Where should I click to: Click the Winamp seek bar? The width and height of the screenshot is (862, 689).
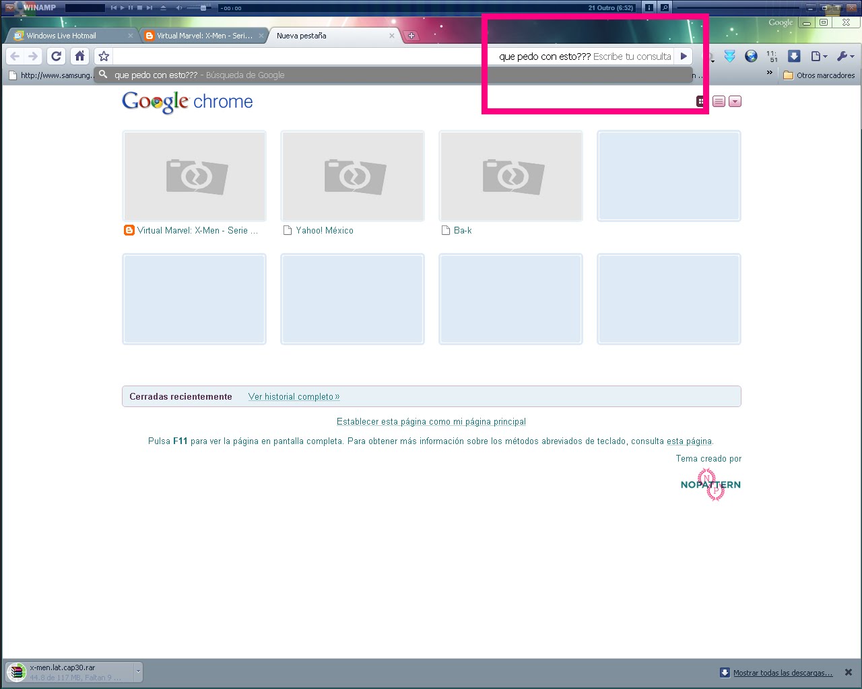click(737, 8)
